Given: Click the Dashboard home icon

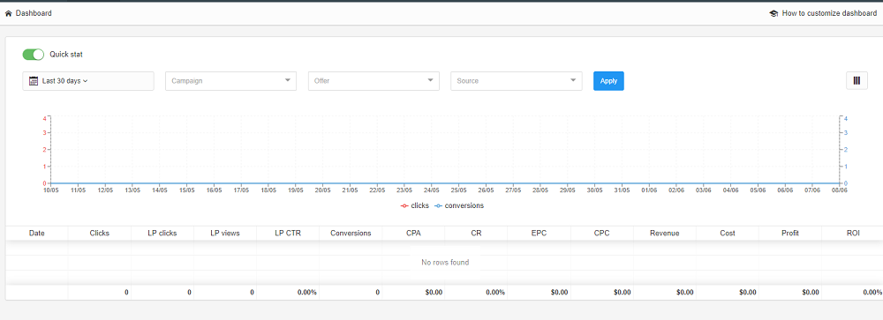Looking at the screenshot, I should coord(9,13).
